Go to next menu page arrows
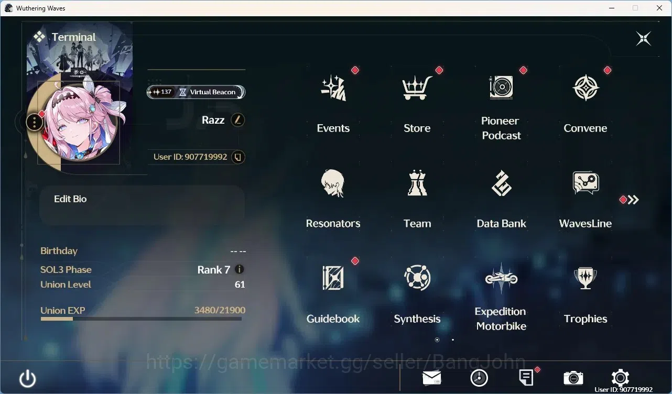Viewport: 672px width, 394px height. 633,200
